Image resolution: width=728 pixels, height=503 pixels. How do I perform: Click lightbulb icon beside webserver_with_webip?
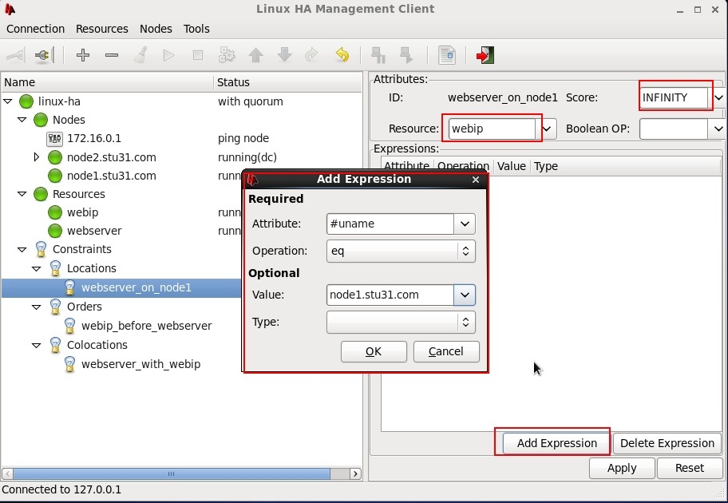(69, 364)
